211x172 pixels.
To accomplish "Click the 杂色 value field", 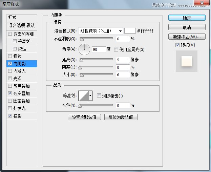I will coord(123,106).
